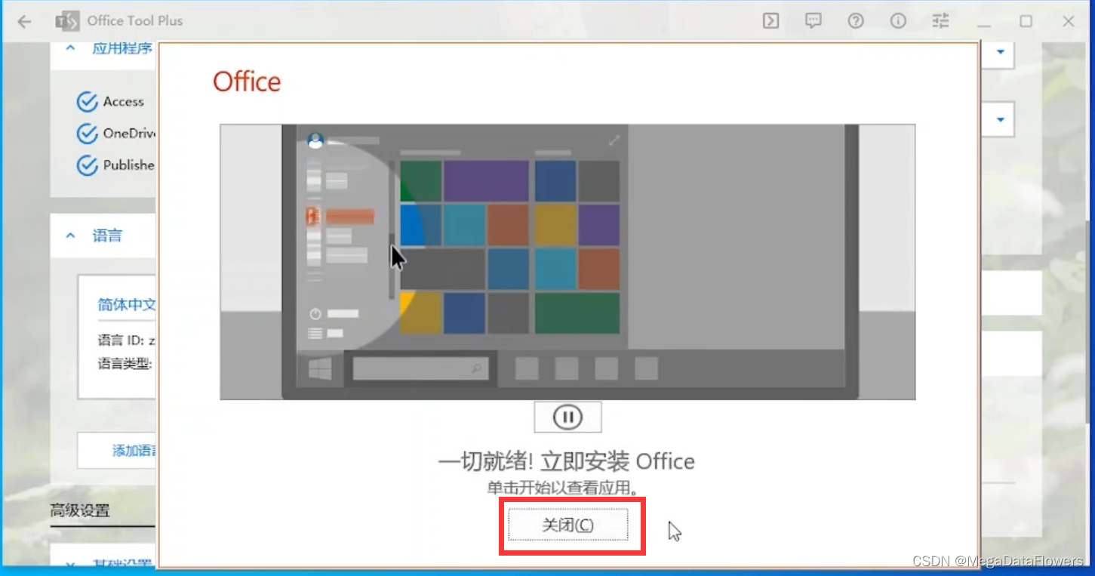The height and width of the screenshot is (576, 1095).
Task: Open the settings sliders icon
Action: tap(940, 21)
